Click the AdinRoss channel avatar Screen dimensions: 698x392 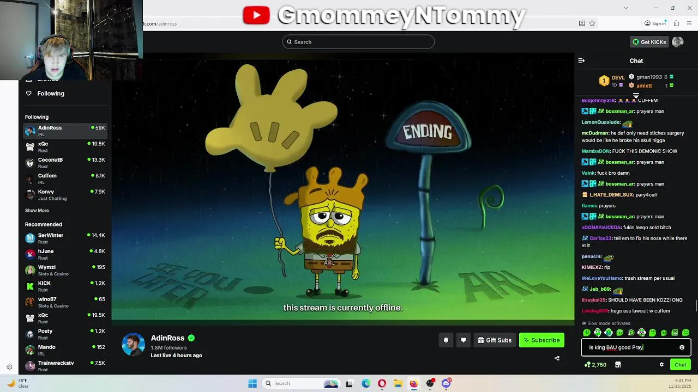point(133,344)
